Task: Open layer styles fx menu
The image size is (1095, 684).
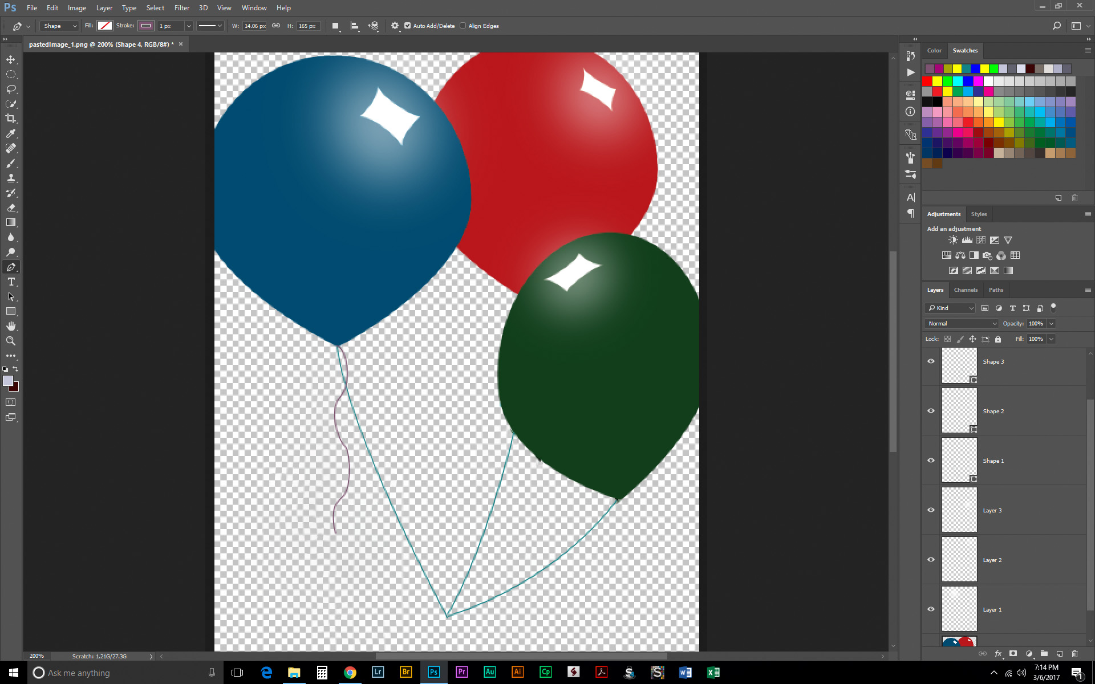Action: click(998, 654)
